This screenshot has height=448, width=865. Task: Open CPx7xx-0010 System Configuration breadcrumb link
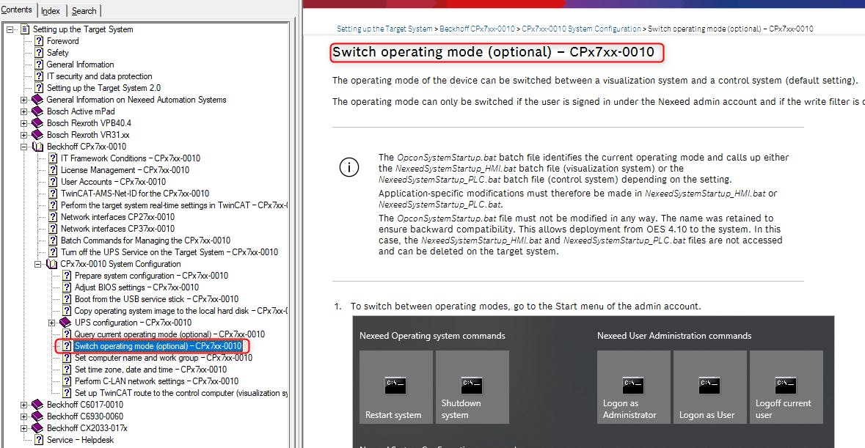coord(581,29)
